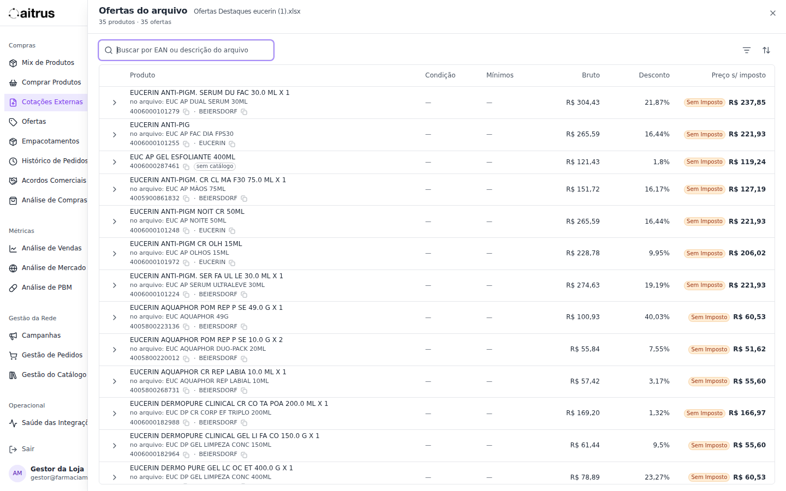Copy EUCERIN brand in EUC AP FAC DIA FPS30 row

[232, 144]
